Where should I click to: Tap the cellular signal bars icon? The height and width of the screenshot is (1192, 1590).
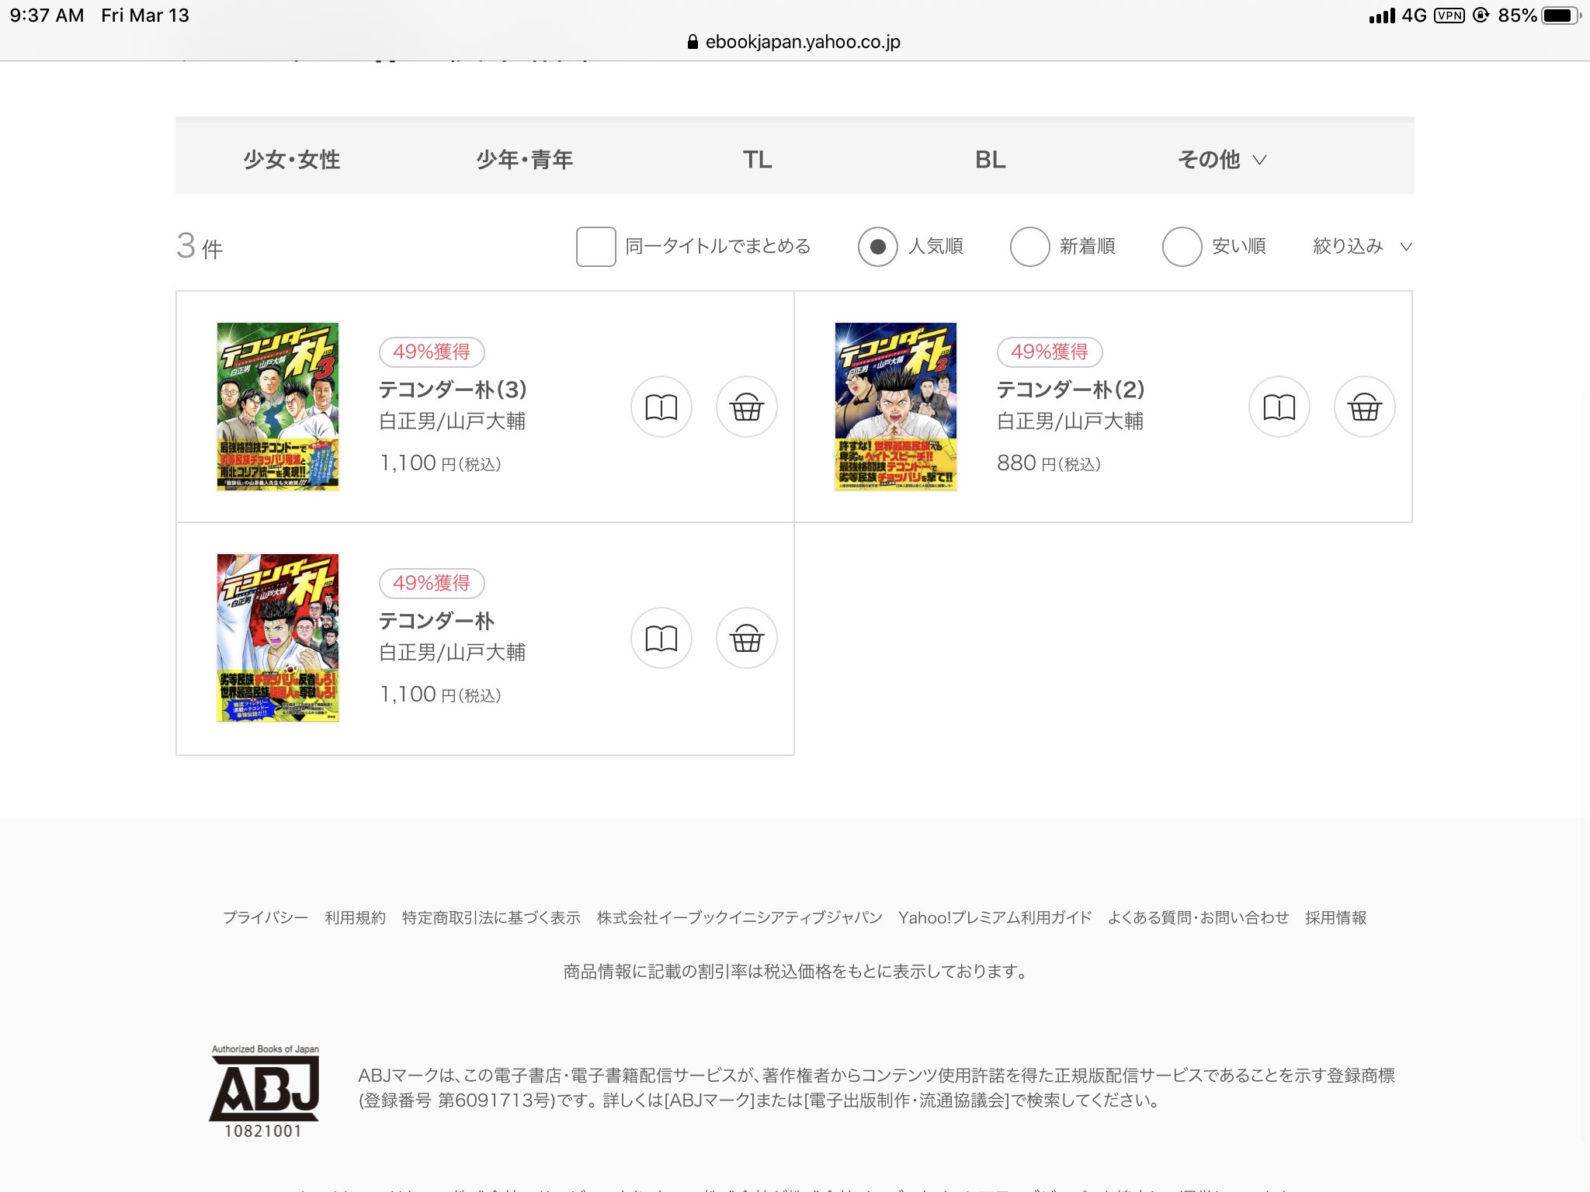click(1382, 16)
